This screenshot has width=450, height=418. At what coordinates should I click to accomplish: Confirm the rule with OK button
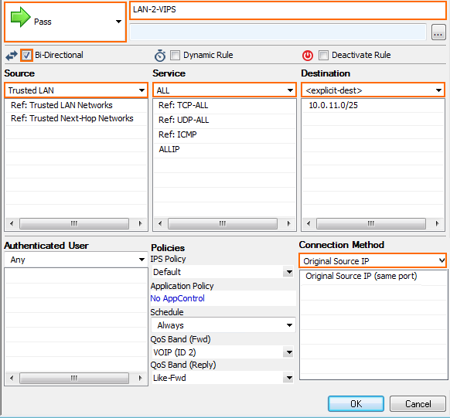click(356, 403)
